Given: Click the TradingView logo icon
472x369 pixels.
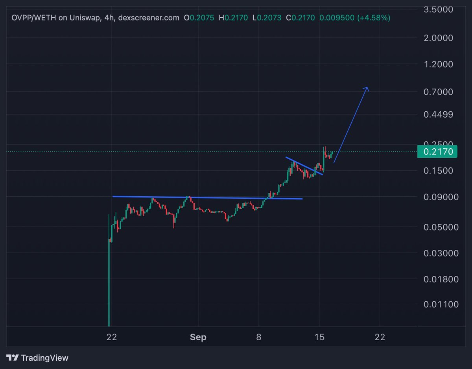Looking at the screenshot, I should point(13,358).
